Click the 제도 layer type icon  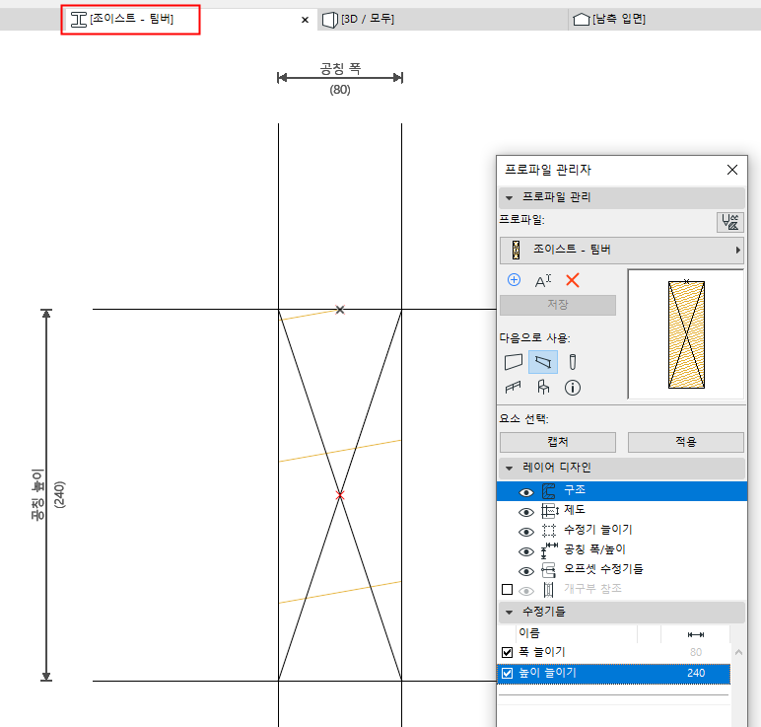point(549,511)
